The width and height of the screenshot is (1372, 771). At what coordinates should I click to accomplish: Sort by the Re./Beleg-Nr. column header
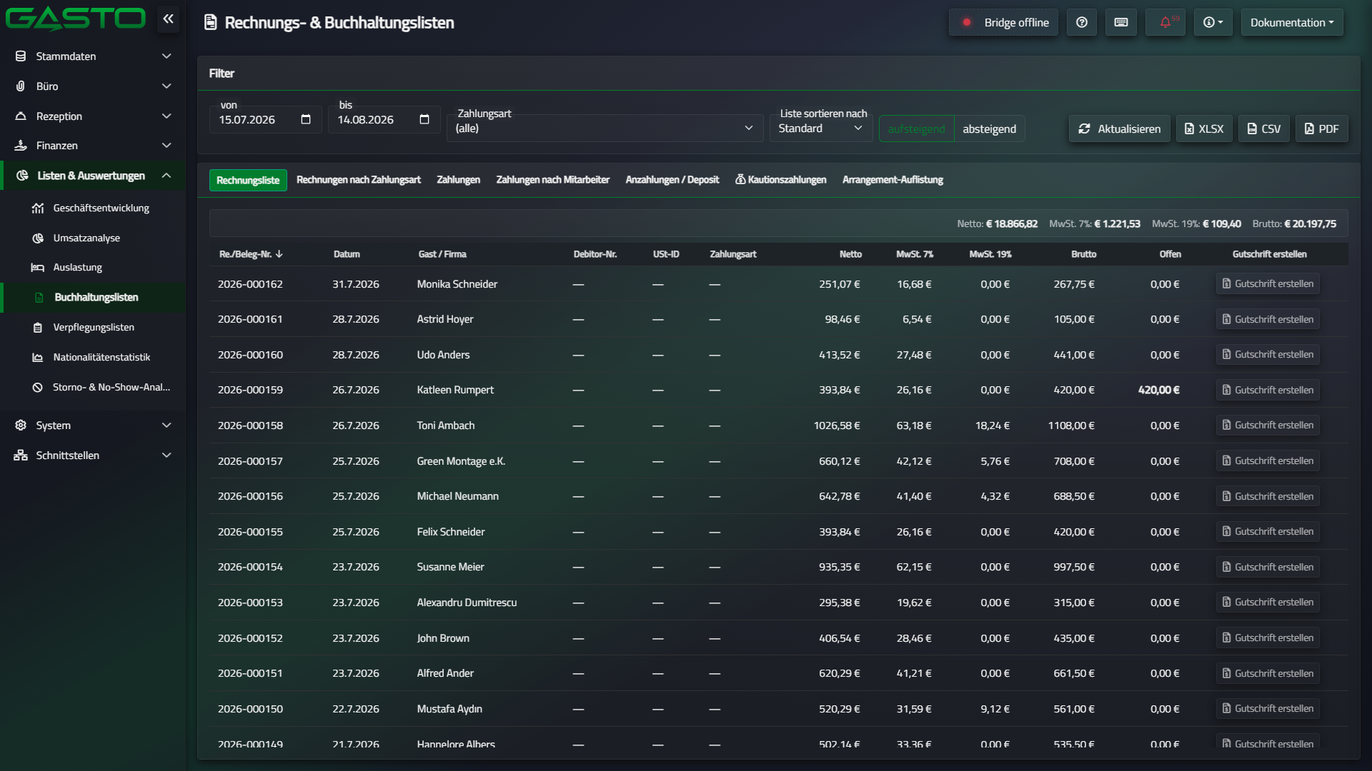point(251,255)
